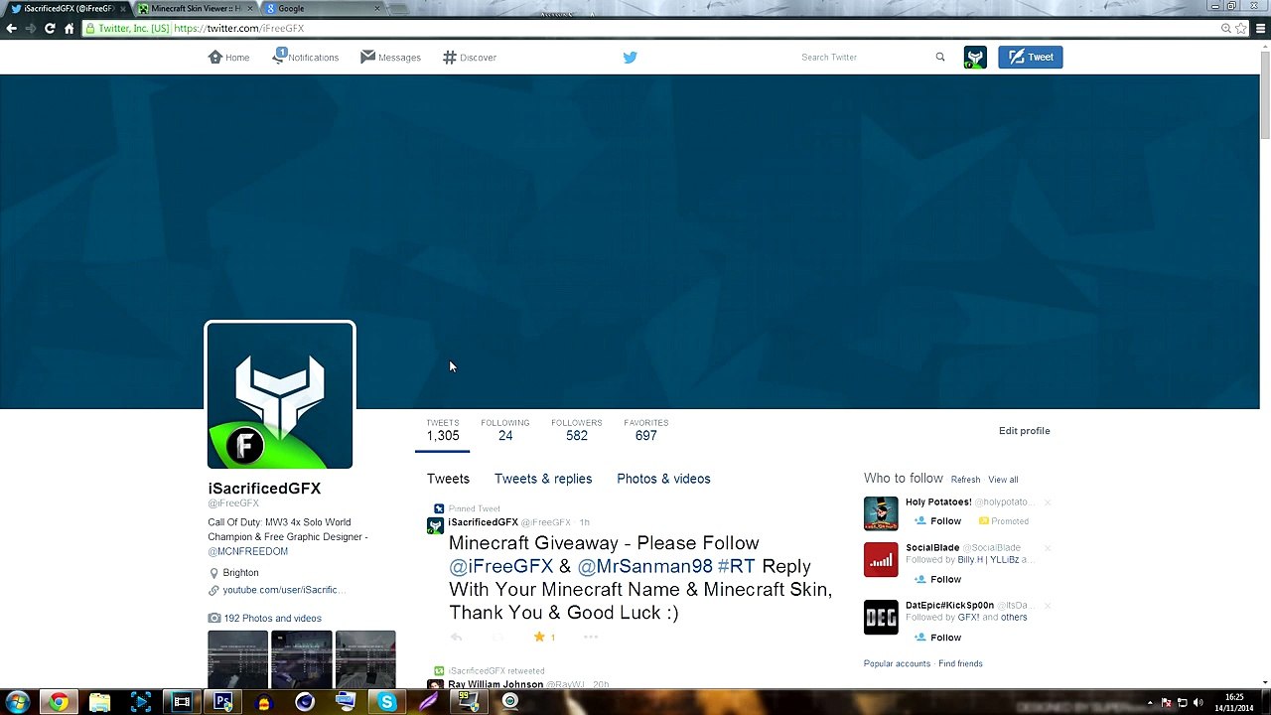Open Ray William Johnson's profile name
1271x715 pixels.
(x=495, y=684)
